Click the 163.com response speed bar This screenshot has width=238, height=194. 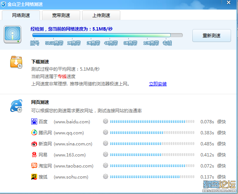click(152, 155)
